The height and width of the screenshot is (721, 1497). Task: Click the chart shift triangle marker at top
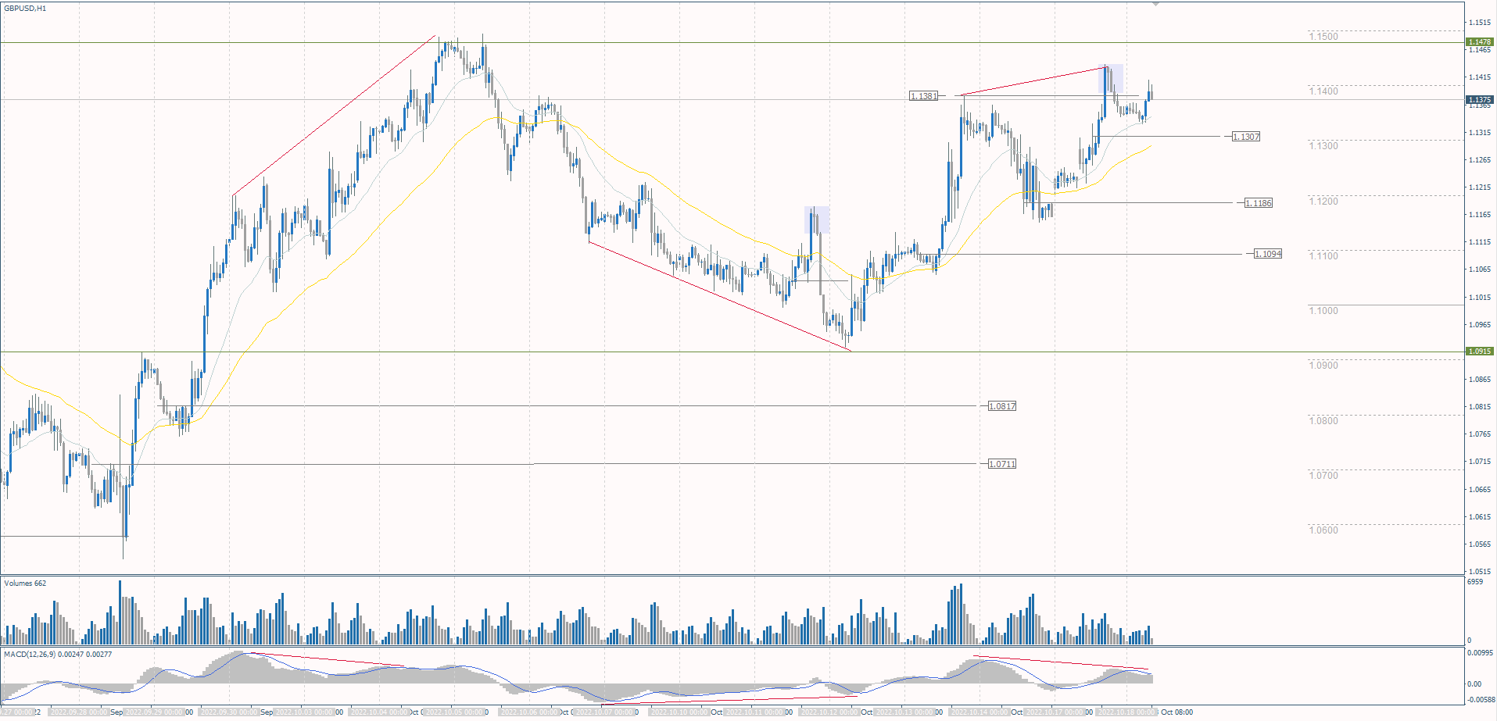click(1155, 4)
